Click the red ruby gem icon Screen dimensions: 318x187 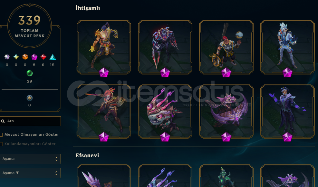[x=43, y=57]
